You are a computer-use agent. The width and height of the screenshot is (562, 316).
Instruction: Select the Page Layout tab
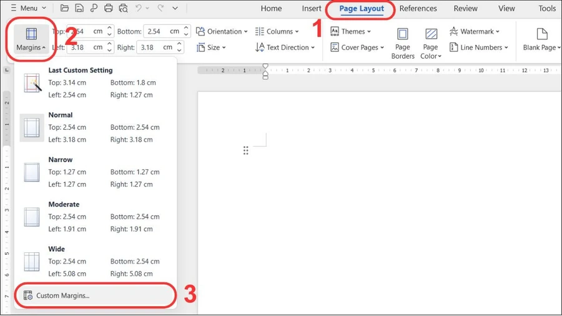362,9
